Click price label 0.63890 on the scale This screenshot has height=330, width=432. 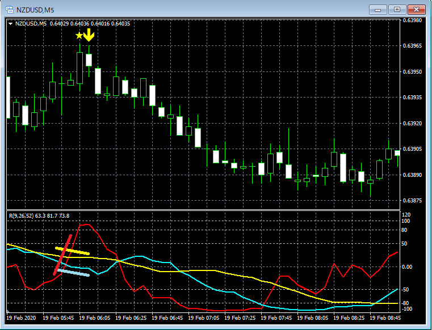412,175
